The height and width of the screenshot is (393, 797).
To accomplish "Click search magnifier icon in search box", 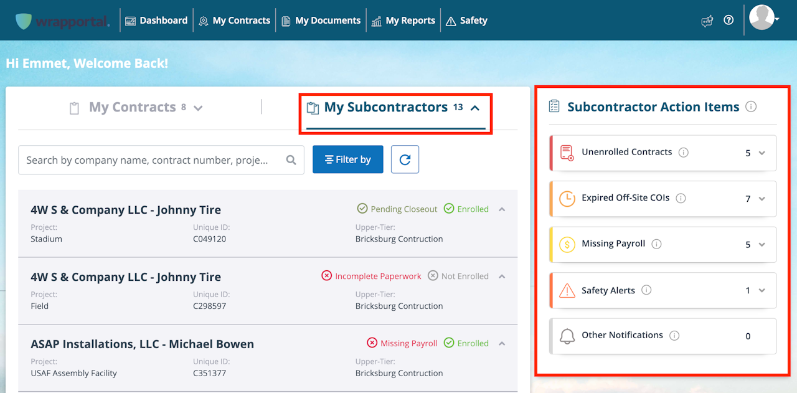I will [291, 160].
